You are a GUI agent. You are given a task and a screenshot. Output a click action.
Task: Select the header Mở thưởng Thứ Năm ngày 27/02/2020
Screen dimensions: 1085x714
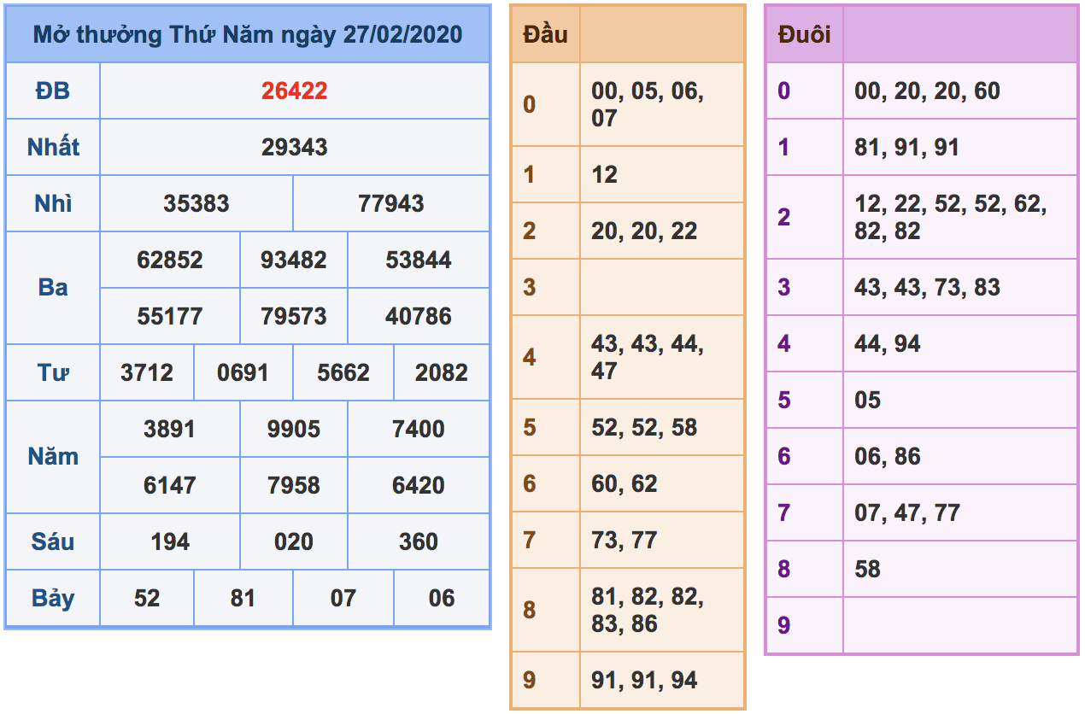coord(246,34)
